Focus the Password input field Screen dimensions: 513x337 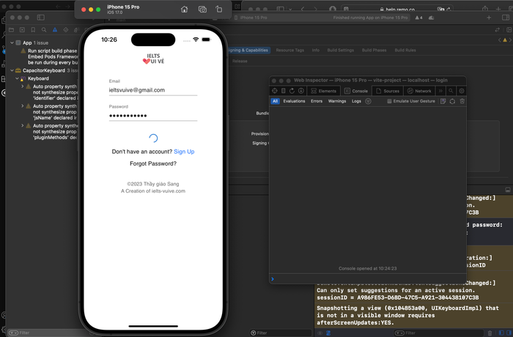pyautogui.click(x=153, y=116)
